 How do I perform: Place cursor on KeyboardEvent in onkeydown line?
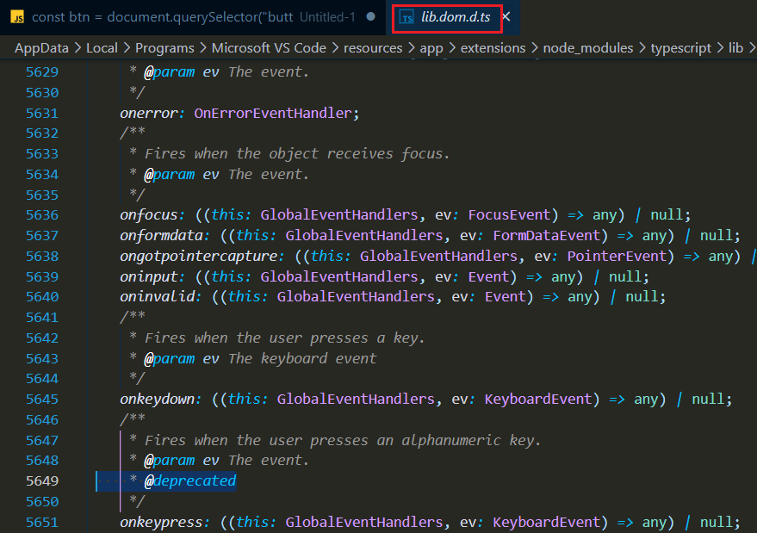click(537, 399)
